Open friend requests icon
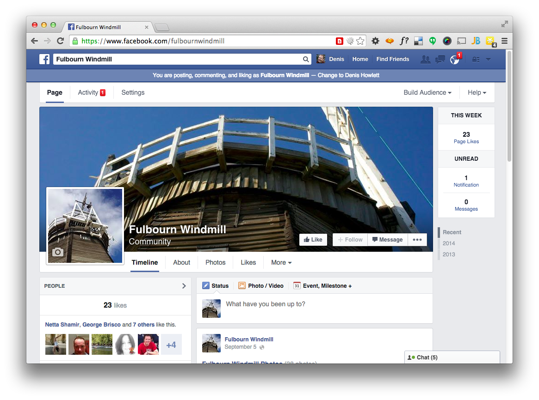 426,59
